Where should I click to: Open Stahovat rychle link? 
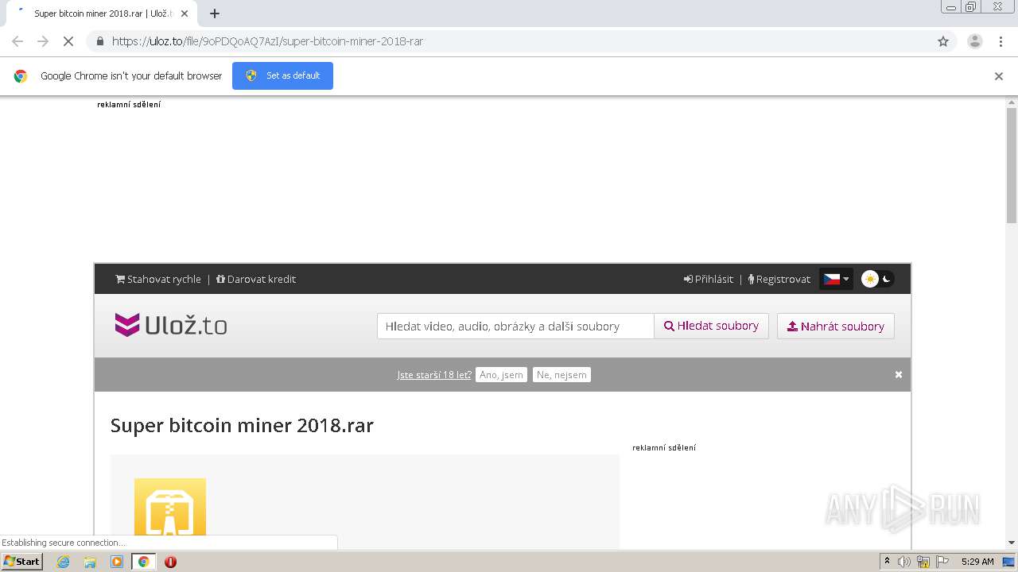[158, 279]
